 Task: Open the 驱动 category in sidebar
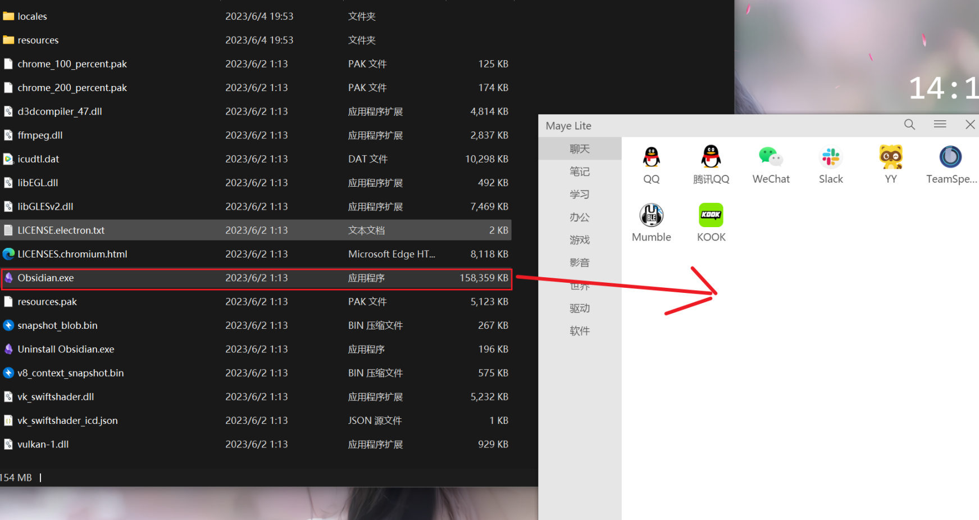click(x=580, y=308)
